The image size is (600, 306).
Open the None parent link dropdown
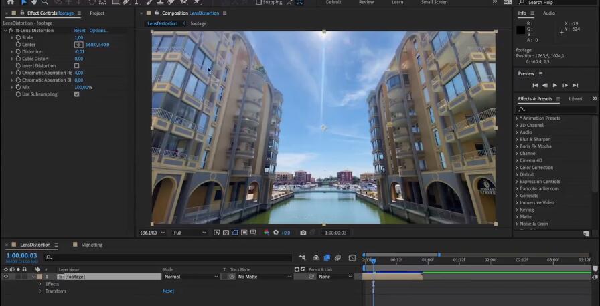[x=335, y=277]
